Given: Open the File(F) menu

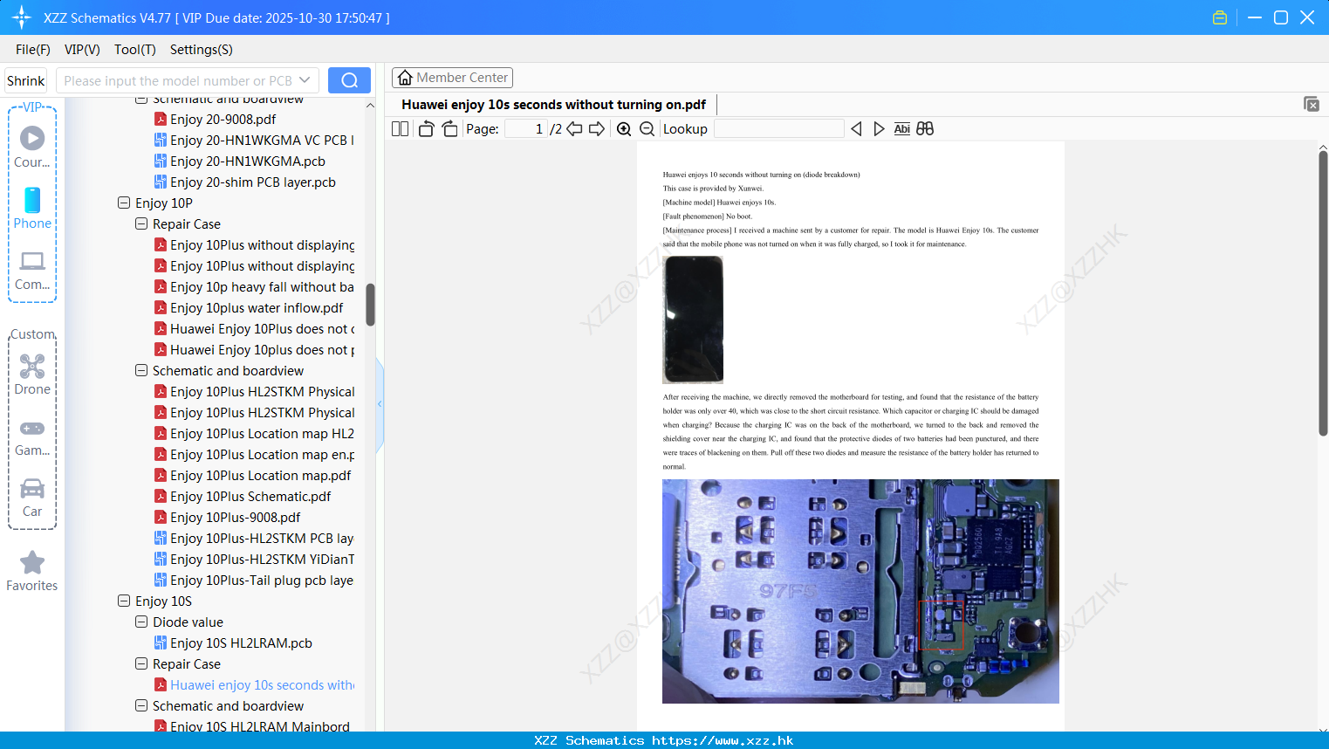Looking at the screenshot, I should point(33,50).
